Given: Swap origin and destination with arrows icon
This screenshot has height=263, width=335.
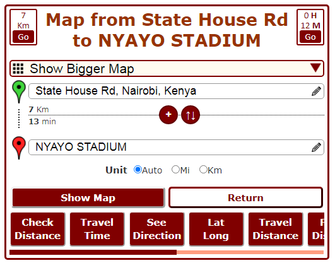Looking at the screenshot, I should (191, 115).
